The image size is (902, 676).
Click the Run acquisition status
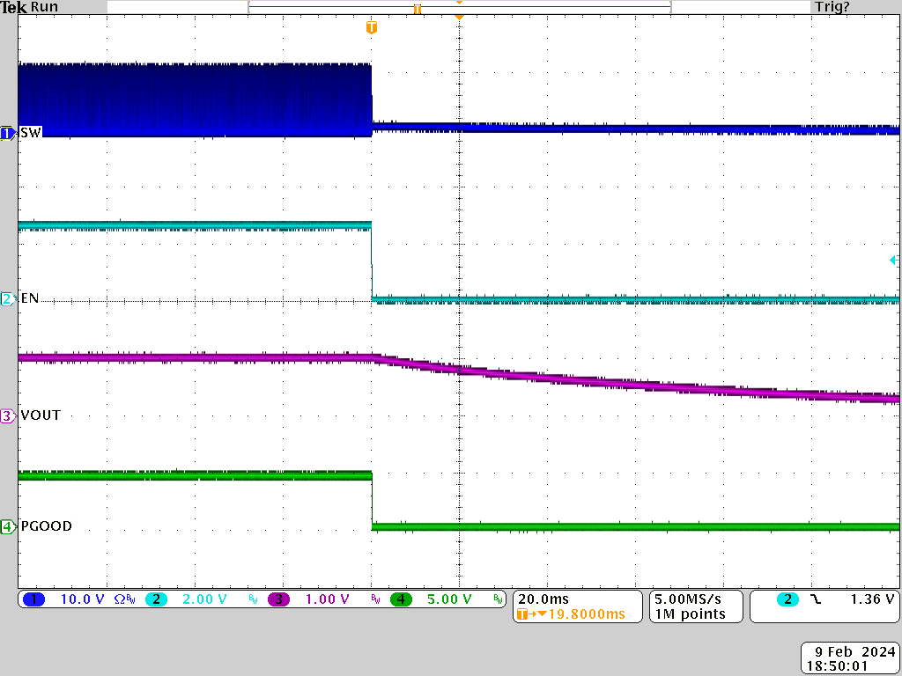42,7
